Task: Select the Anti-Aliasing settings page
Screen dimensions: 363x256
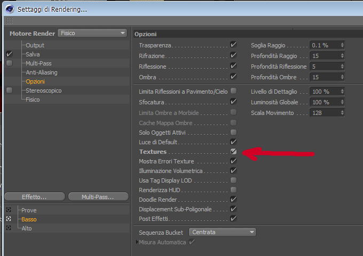Action: coord(42,72)
